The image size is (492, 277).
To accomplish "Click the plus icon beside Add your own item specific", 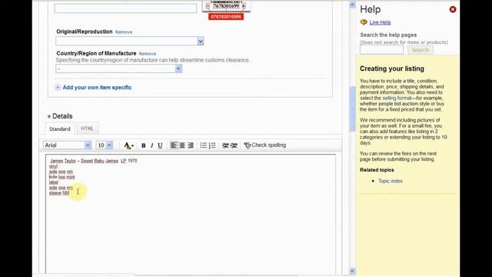I will click(x=58, y=87).
